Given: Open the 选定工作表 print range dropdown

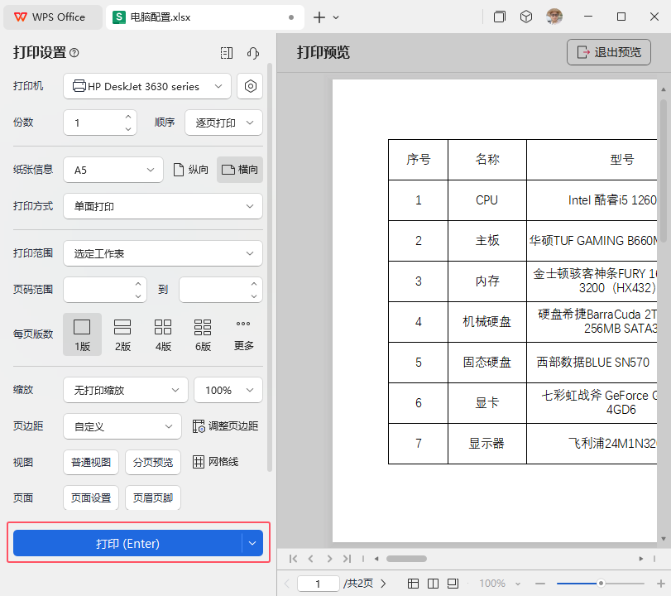Looking at the screenshot, I should click(x=163, y=253).
